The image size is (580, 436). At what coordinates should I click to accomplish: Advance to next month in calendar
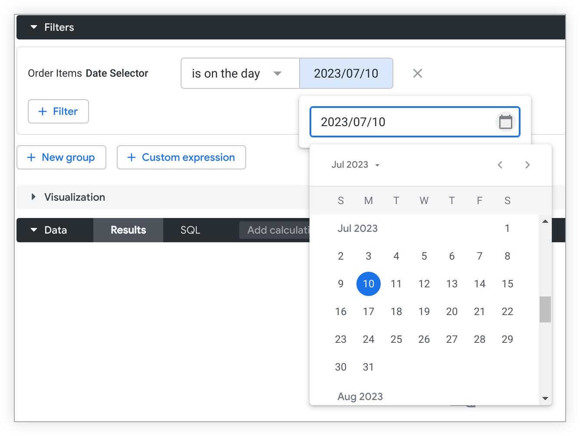(527, 165)
